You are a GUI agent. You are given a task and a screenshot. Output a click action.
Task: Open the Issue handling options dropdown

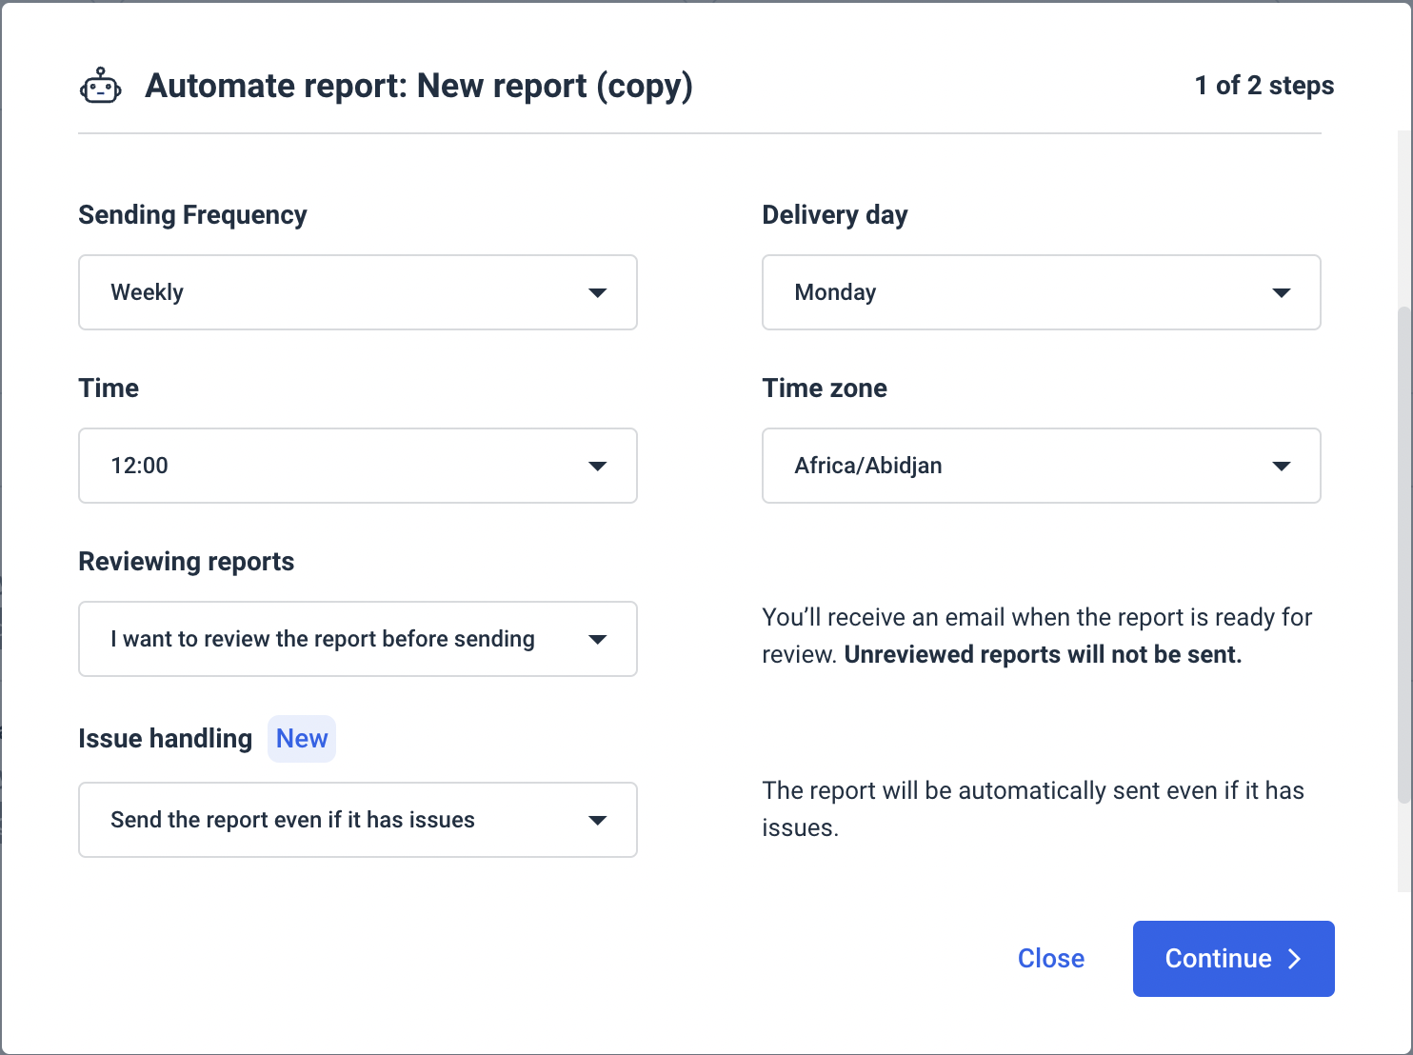(x=357, y=820)
